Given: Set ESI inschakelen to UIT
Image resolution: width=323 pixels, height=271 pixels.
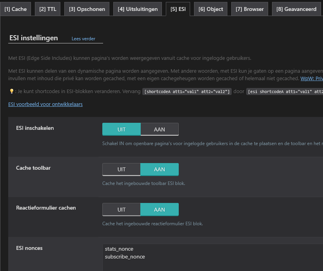Looking at the screenshot, I should point(122,129).
